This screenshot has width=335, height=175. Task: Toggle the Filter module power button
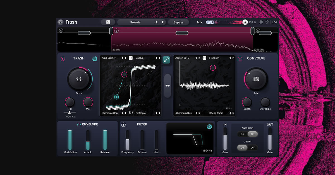[x=123, y=125]
